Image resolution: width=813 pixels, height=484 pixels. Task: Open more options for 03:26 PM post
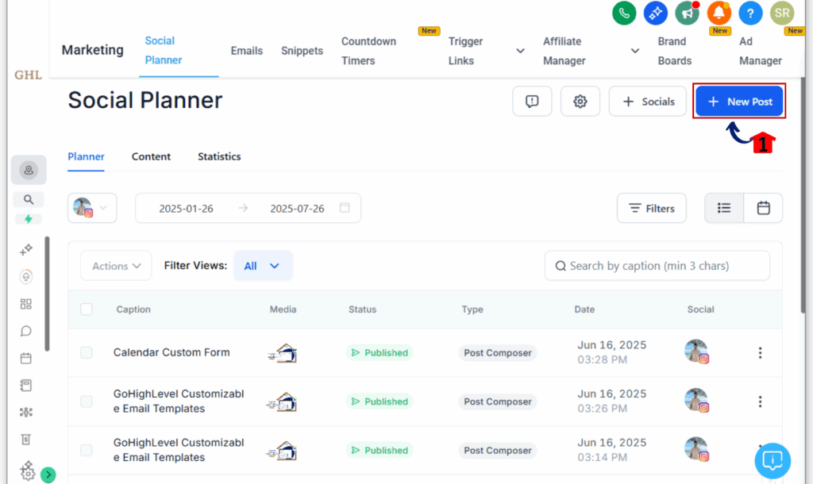tap(760, 401)
